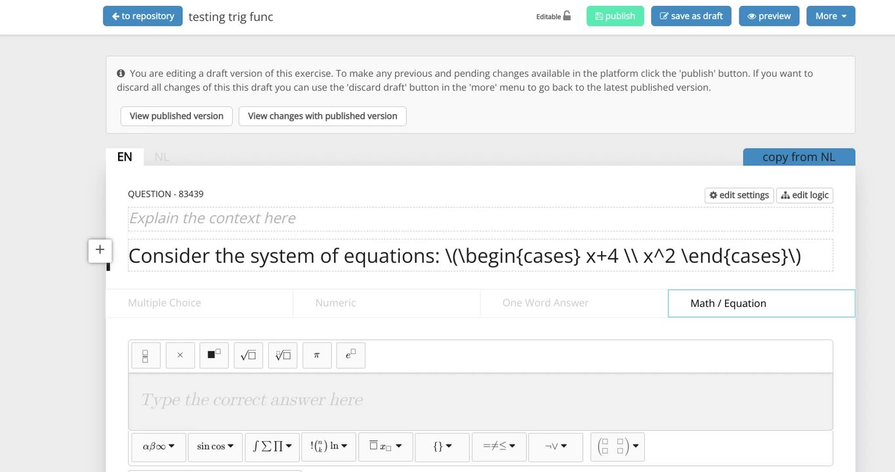This screenshot has height=472, width=895.
Task: Click the publish button
Action: 615,16
